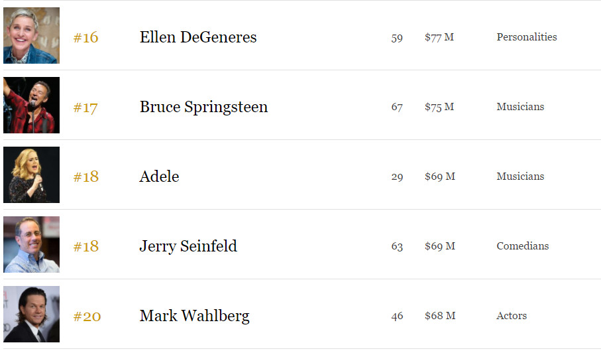Click the Ellen DeGeneres name link
The image size is (601, 351).
pyautogui.click(x=198, y=37)
